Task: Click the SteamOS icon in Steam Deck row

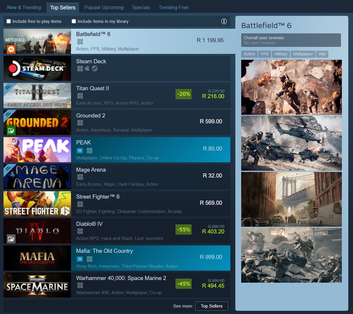Action: 94,69
